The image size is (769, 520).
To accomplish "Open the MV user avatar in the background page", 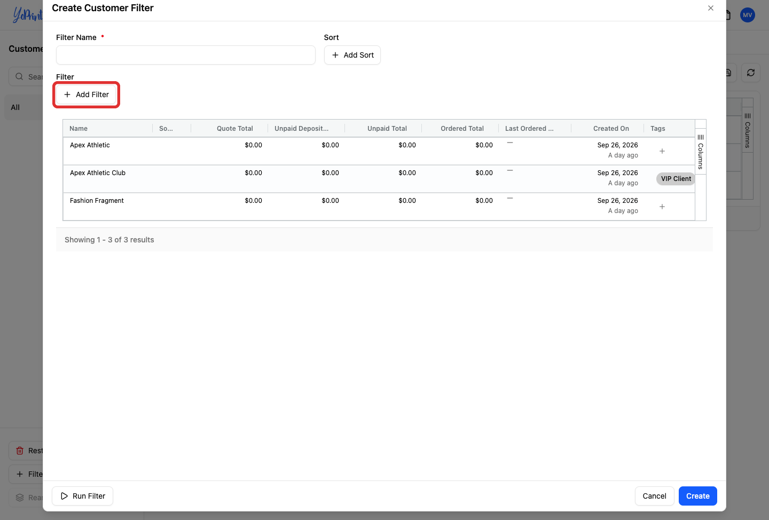I will pos(748,15).
